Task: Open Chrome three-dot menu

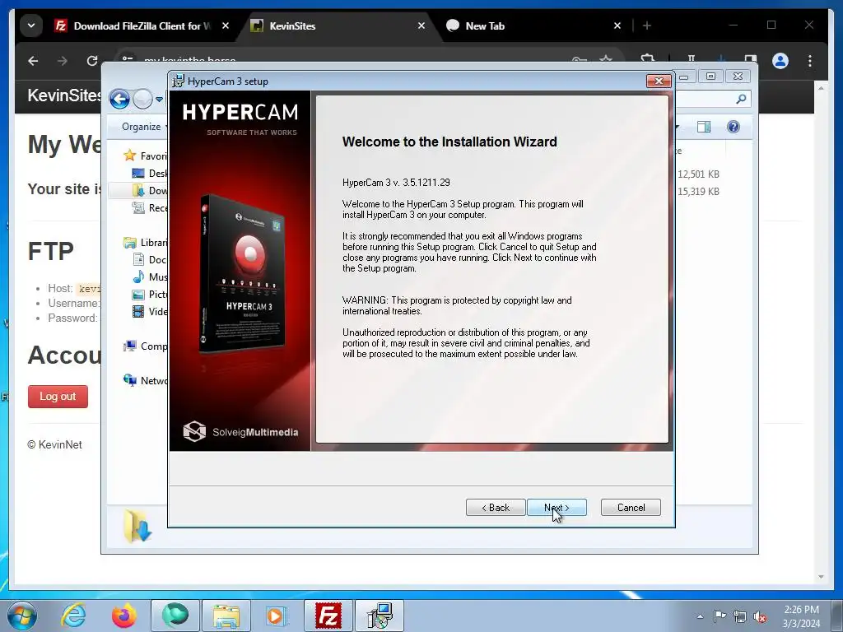Action: (x=810, y=61)
